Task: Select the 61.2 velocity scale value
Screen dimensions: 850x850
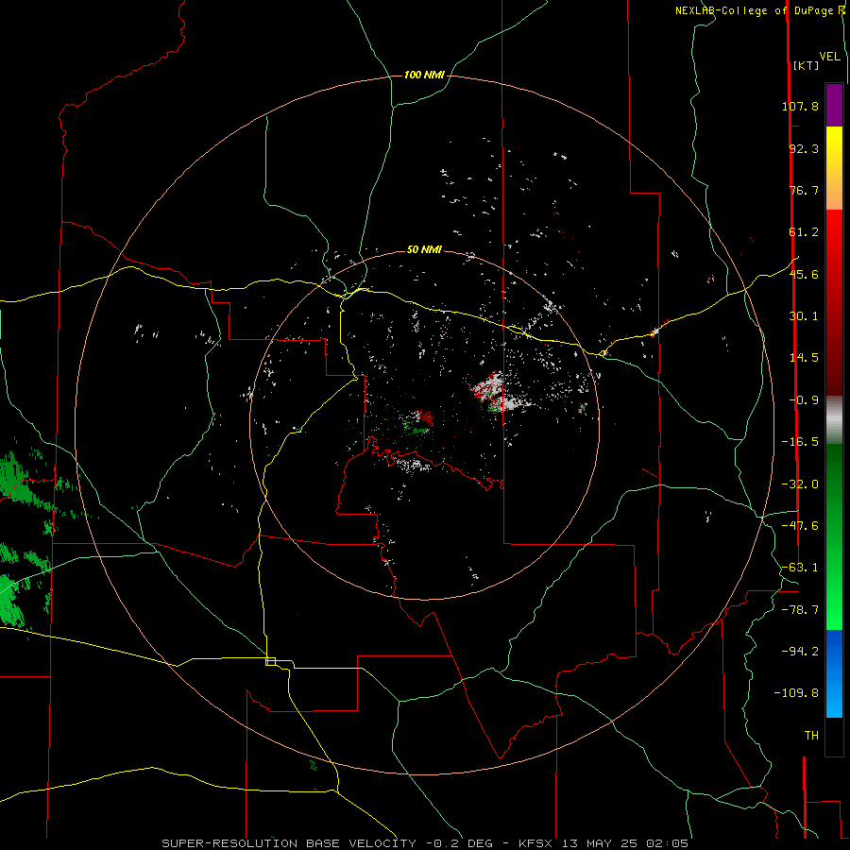Action: coord(804,232)
